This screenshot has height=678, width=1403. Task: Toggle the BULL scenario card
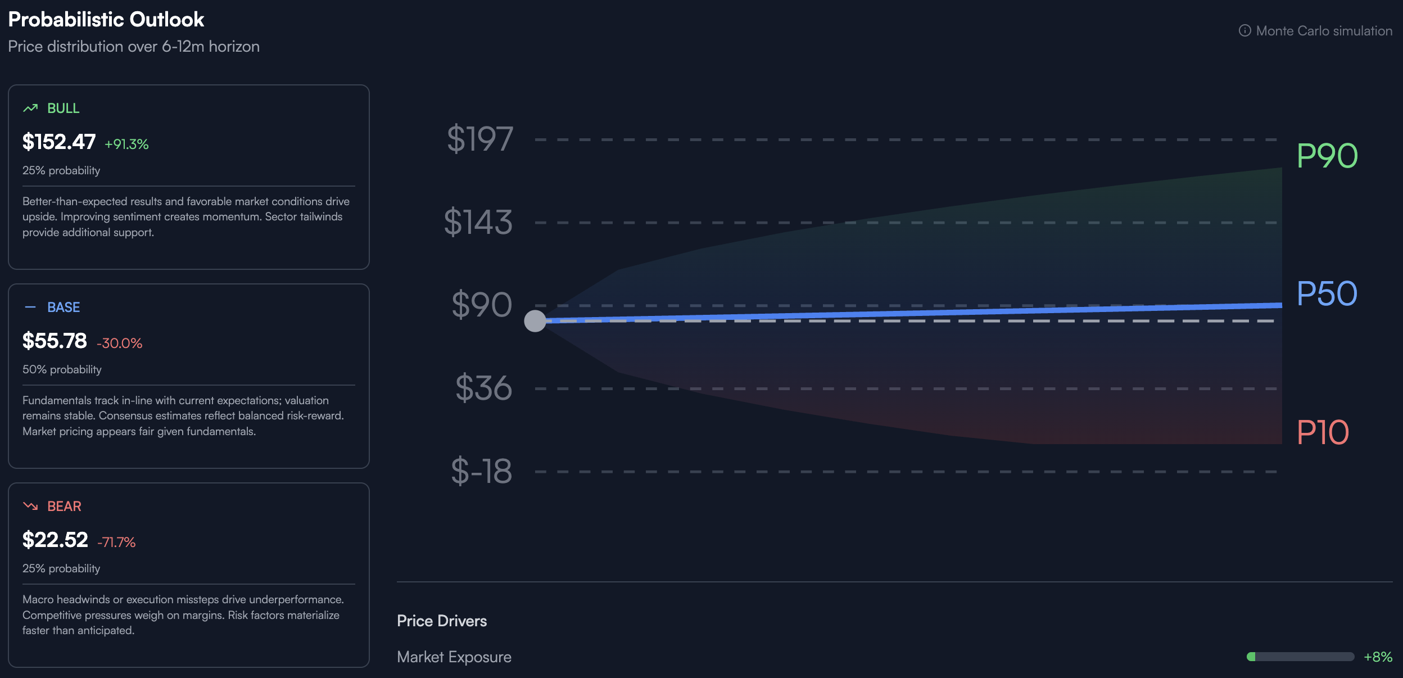tap(189, 177)
